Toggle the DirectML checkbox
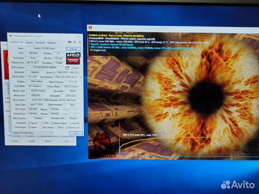Screen dimensions: 259x194 click(70, 123)
